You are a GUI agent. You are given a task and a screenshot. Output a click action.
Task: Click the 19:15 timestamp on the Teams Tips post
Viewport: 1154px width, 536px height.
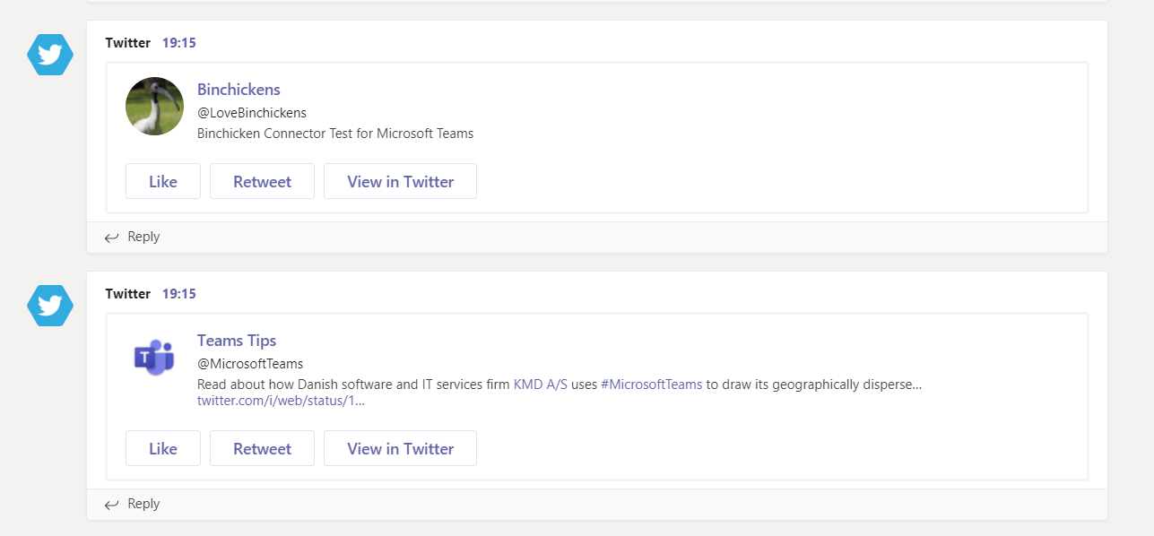point(178,294)
